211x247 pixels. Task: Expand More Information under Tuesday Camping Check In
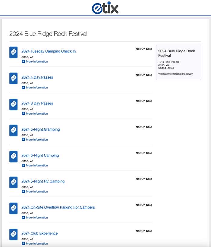pos(35,62)
